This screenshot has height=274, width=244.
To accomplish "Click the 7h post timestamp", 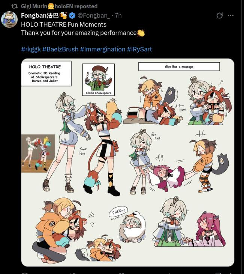I will 118,15.
